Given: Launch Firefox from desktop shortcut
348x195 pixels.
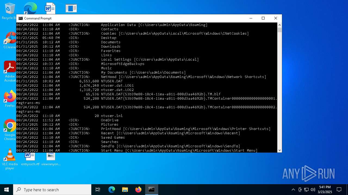Looking at the screenshot, I should point(10,99).
